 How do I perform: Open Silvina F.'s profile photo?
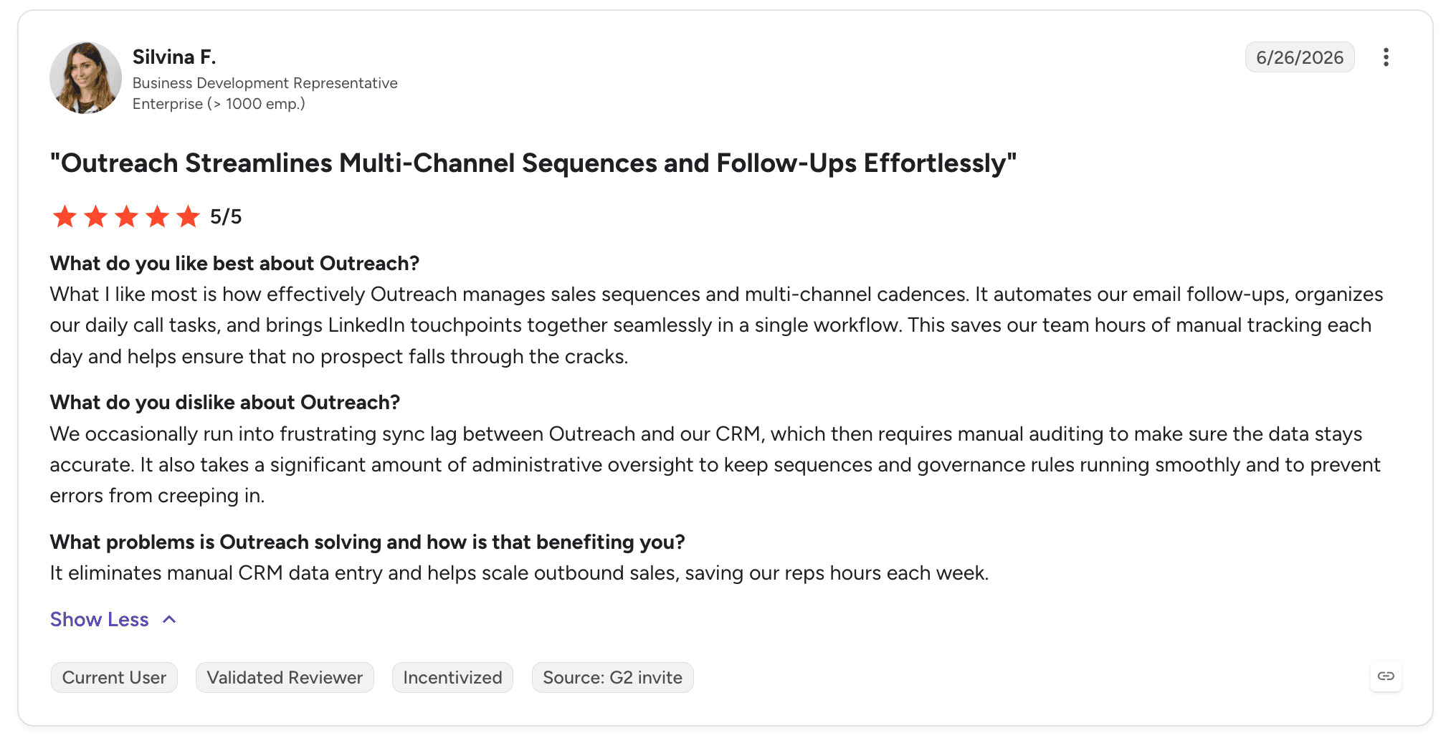click(x=85, y=77)
